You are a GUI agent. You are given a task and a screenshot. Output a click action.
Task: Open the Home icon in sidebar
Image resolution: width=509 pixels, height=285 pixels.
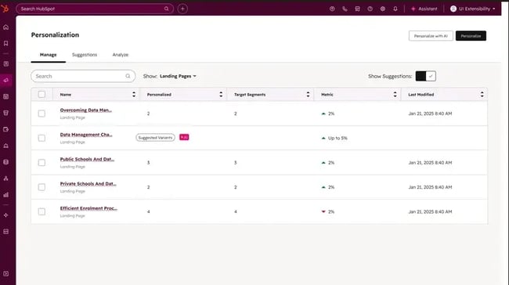tap(5, 27)
